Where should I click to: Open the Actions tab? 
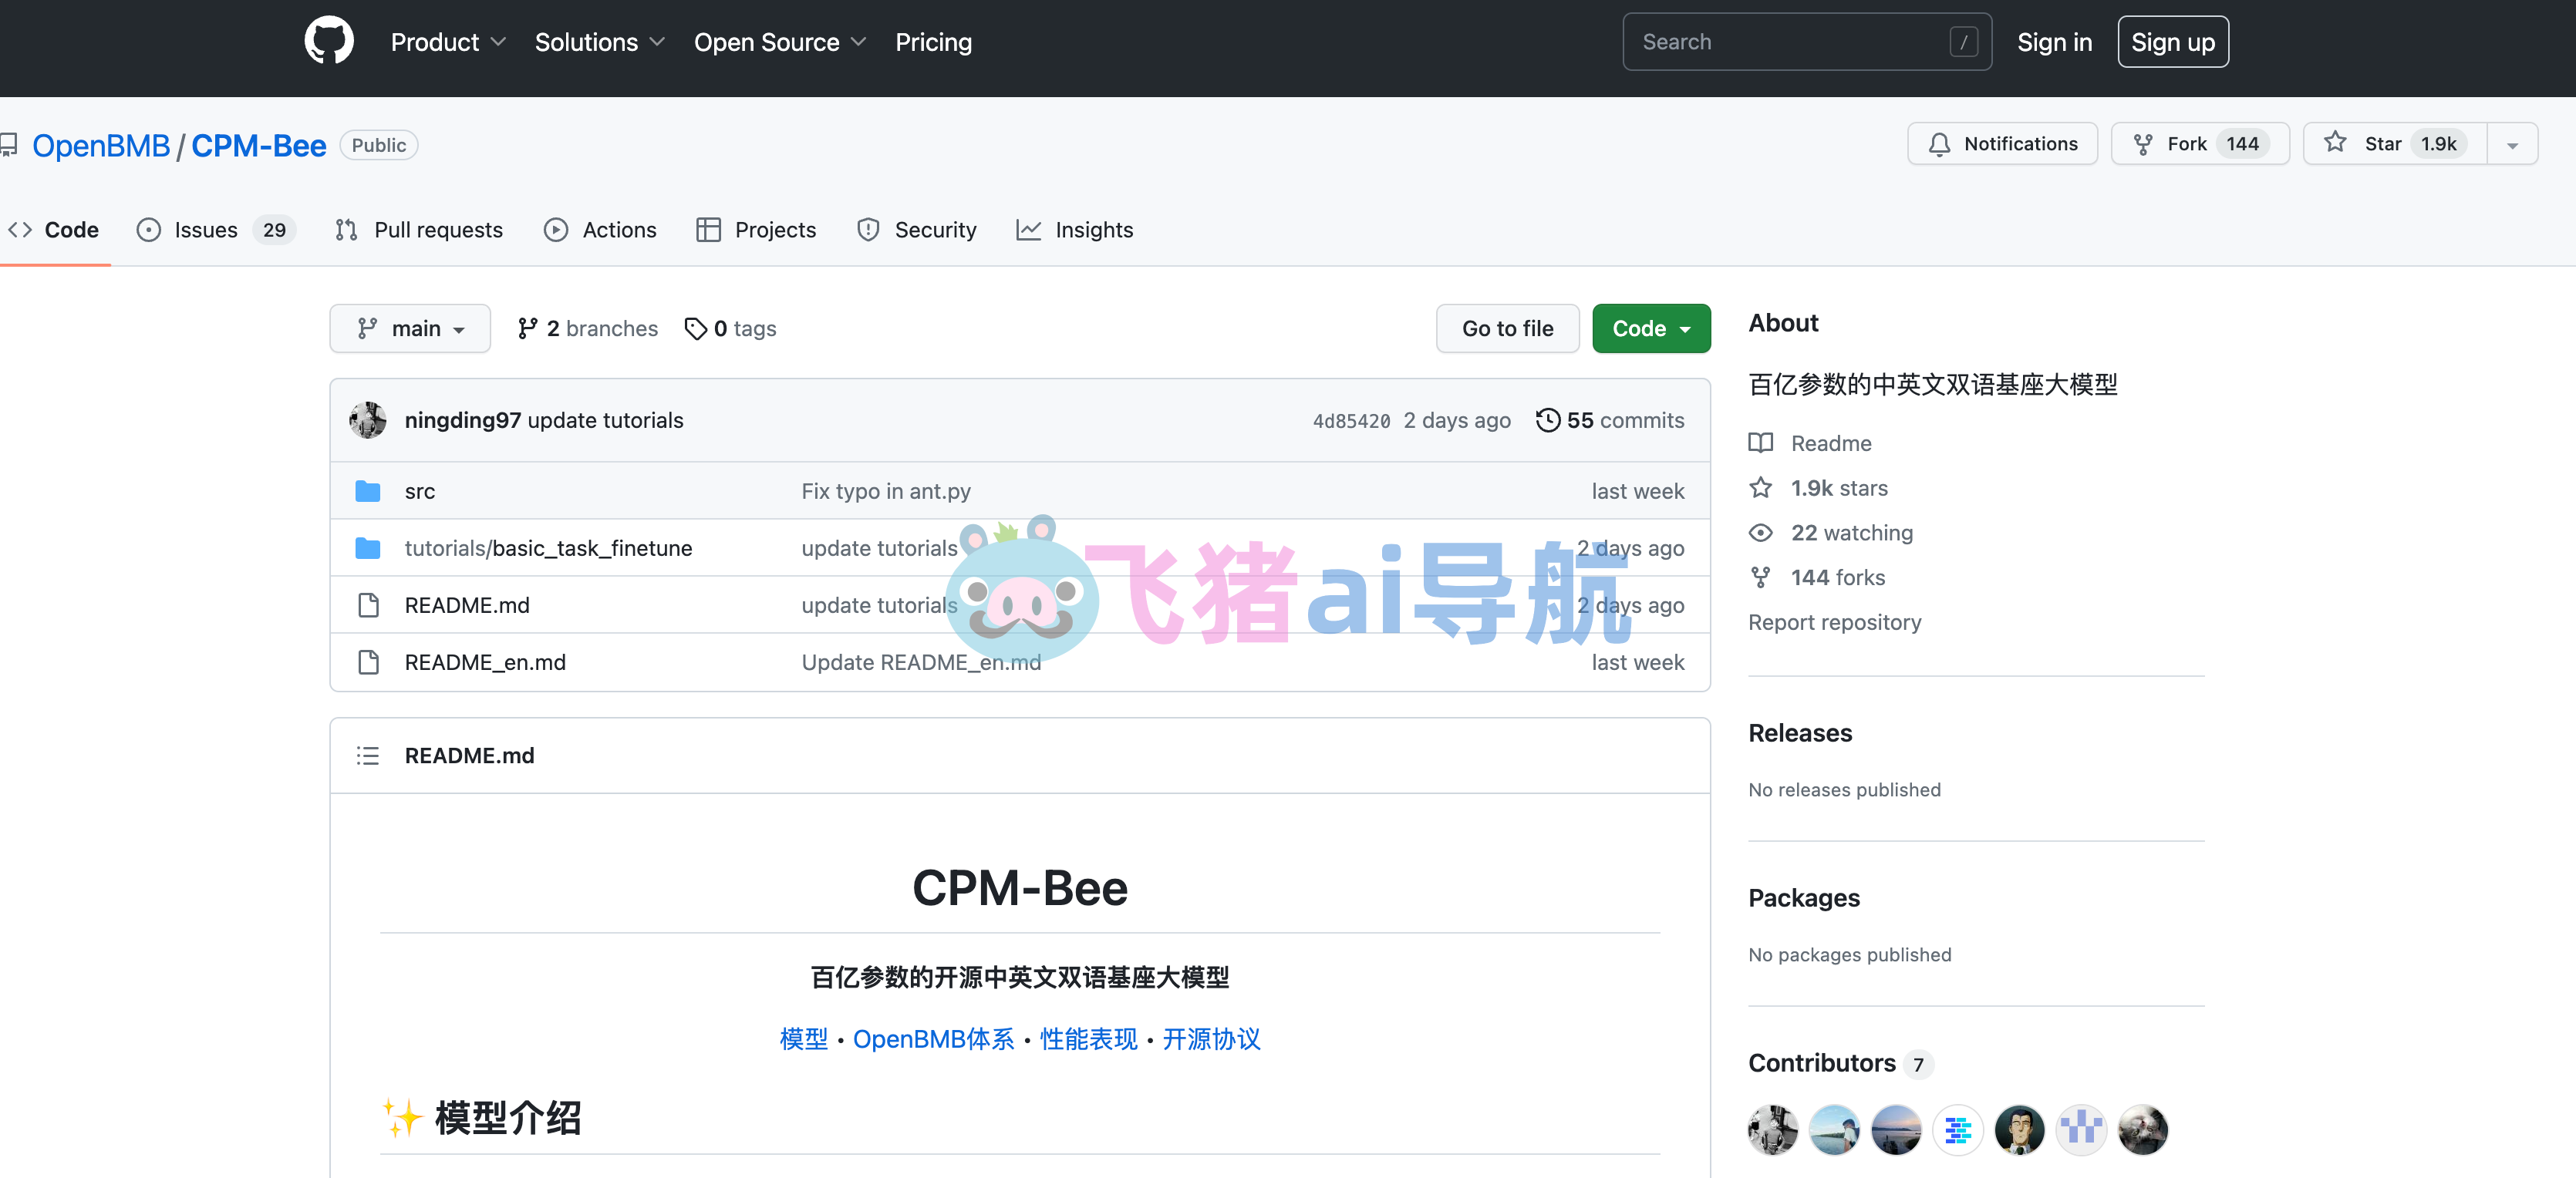tap(599, 229)
